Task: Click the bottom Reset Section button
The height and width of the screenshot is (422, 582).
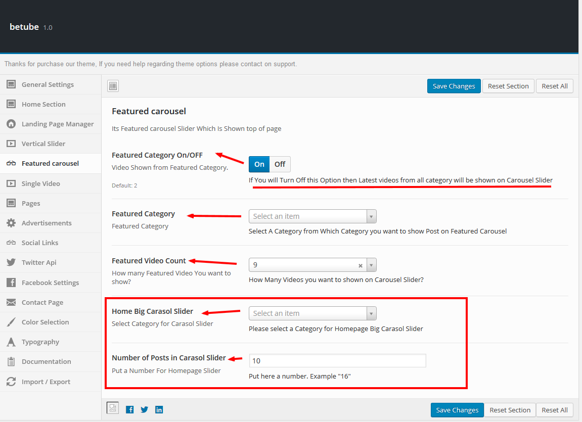Action: (x=510, y=410)
